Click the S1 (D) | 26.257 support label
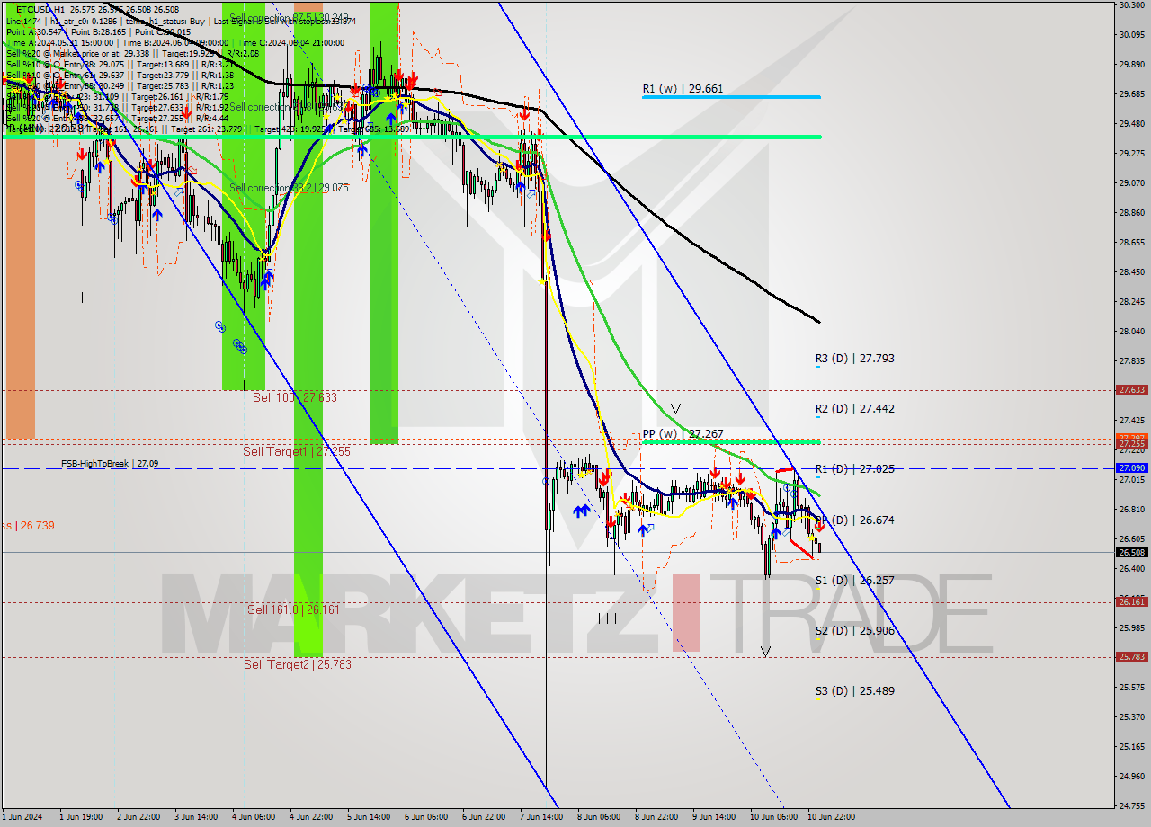 coord(854,581)
